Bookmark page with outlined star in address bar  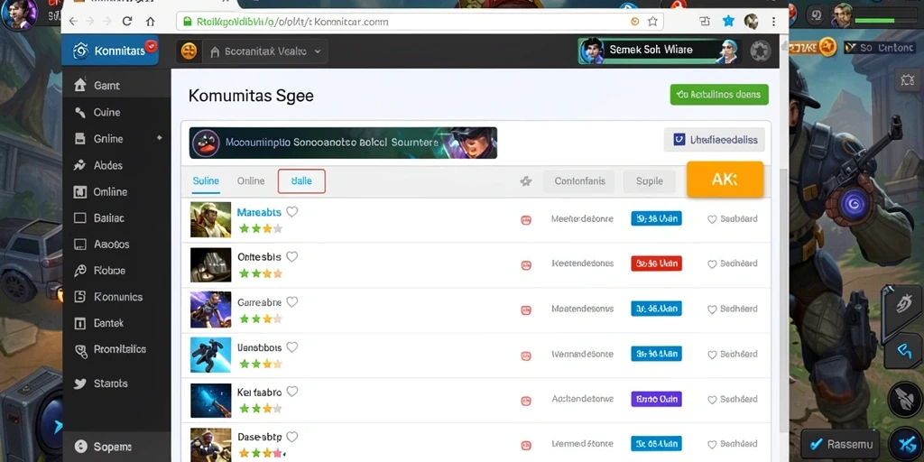coord(652,22)
